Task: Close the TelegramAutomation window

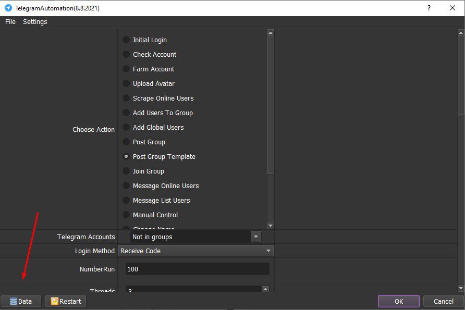Action: point(452,8)
